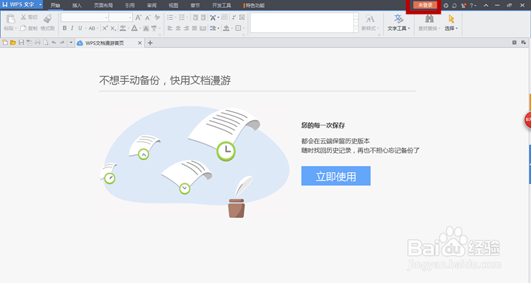Click the Center align icon
This screenshot has width=531, height=283.
pyautogui.click(x=178, y=28)
